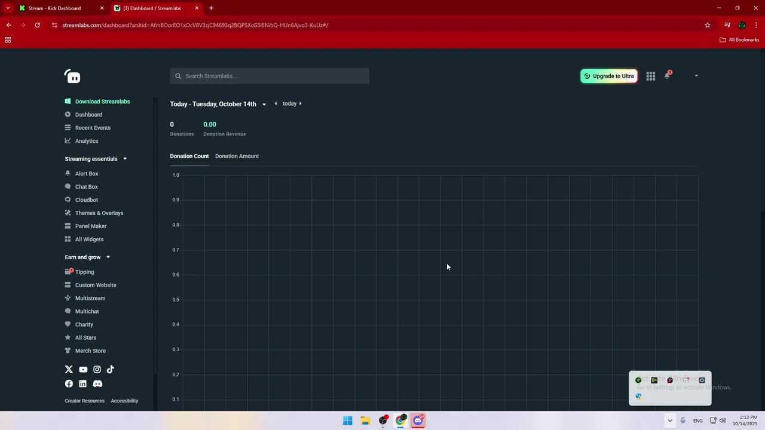Open Chrome media control icon
This screenshot has width=765, height=430.
pos(727,25)
